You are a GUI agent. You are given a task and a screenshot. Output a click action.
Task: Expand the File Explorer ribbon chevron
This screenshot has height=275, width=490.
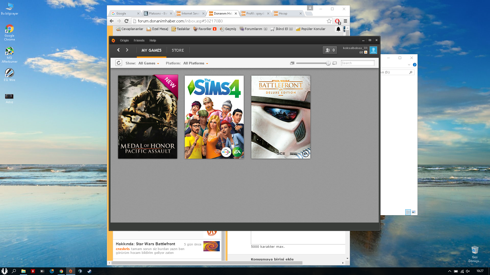pyautogui.click(x=409, y=65)
